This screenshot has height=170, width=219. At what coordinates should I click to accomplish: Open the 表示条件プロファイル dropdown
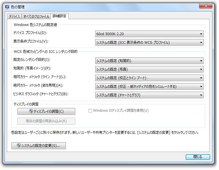(x=149, y=43)
